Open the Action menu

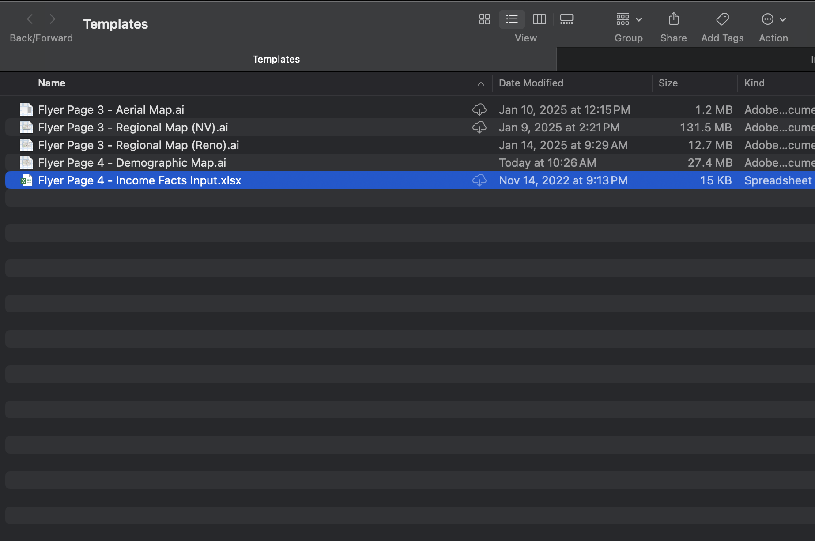click(x=773, y=19)
